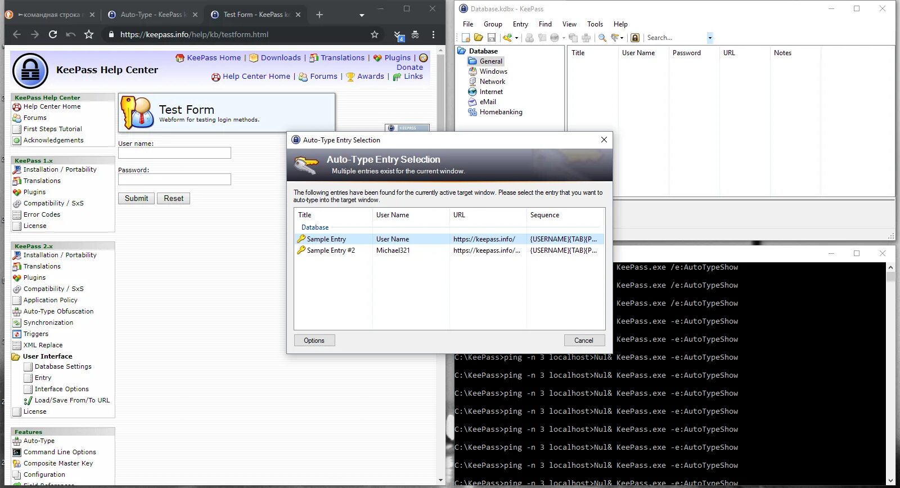Click Show Entries keys icon in KeePass toolbar
This screenshot has height=488, width=900.
coord(615,38)
